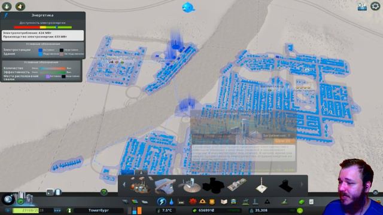Select the Electricity lightning menu
383x215 pixels.
(162, 202)
